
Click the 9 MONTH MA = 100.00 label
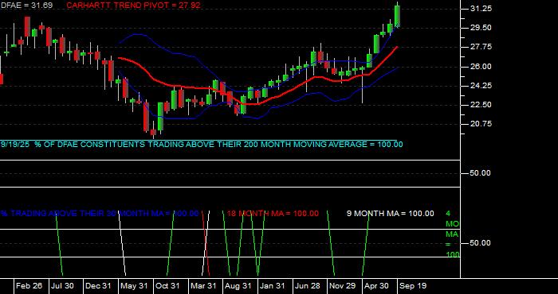pos(391,214)
